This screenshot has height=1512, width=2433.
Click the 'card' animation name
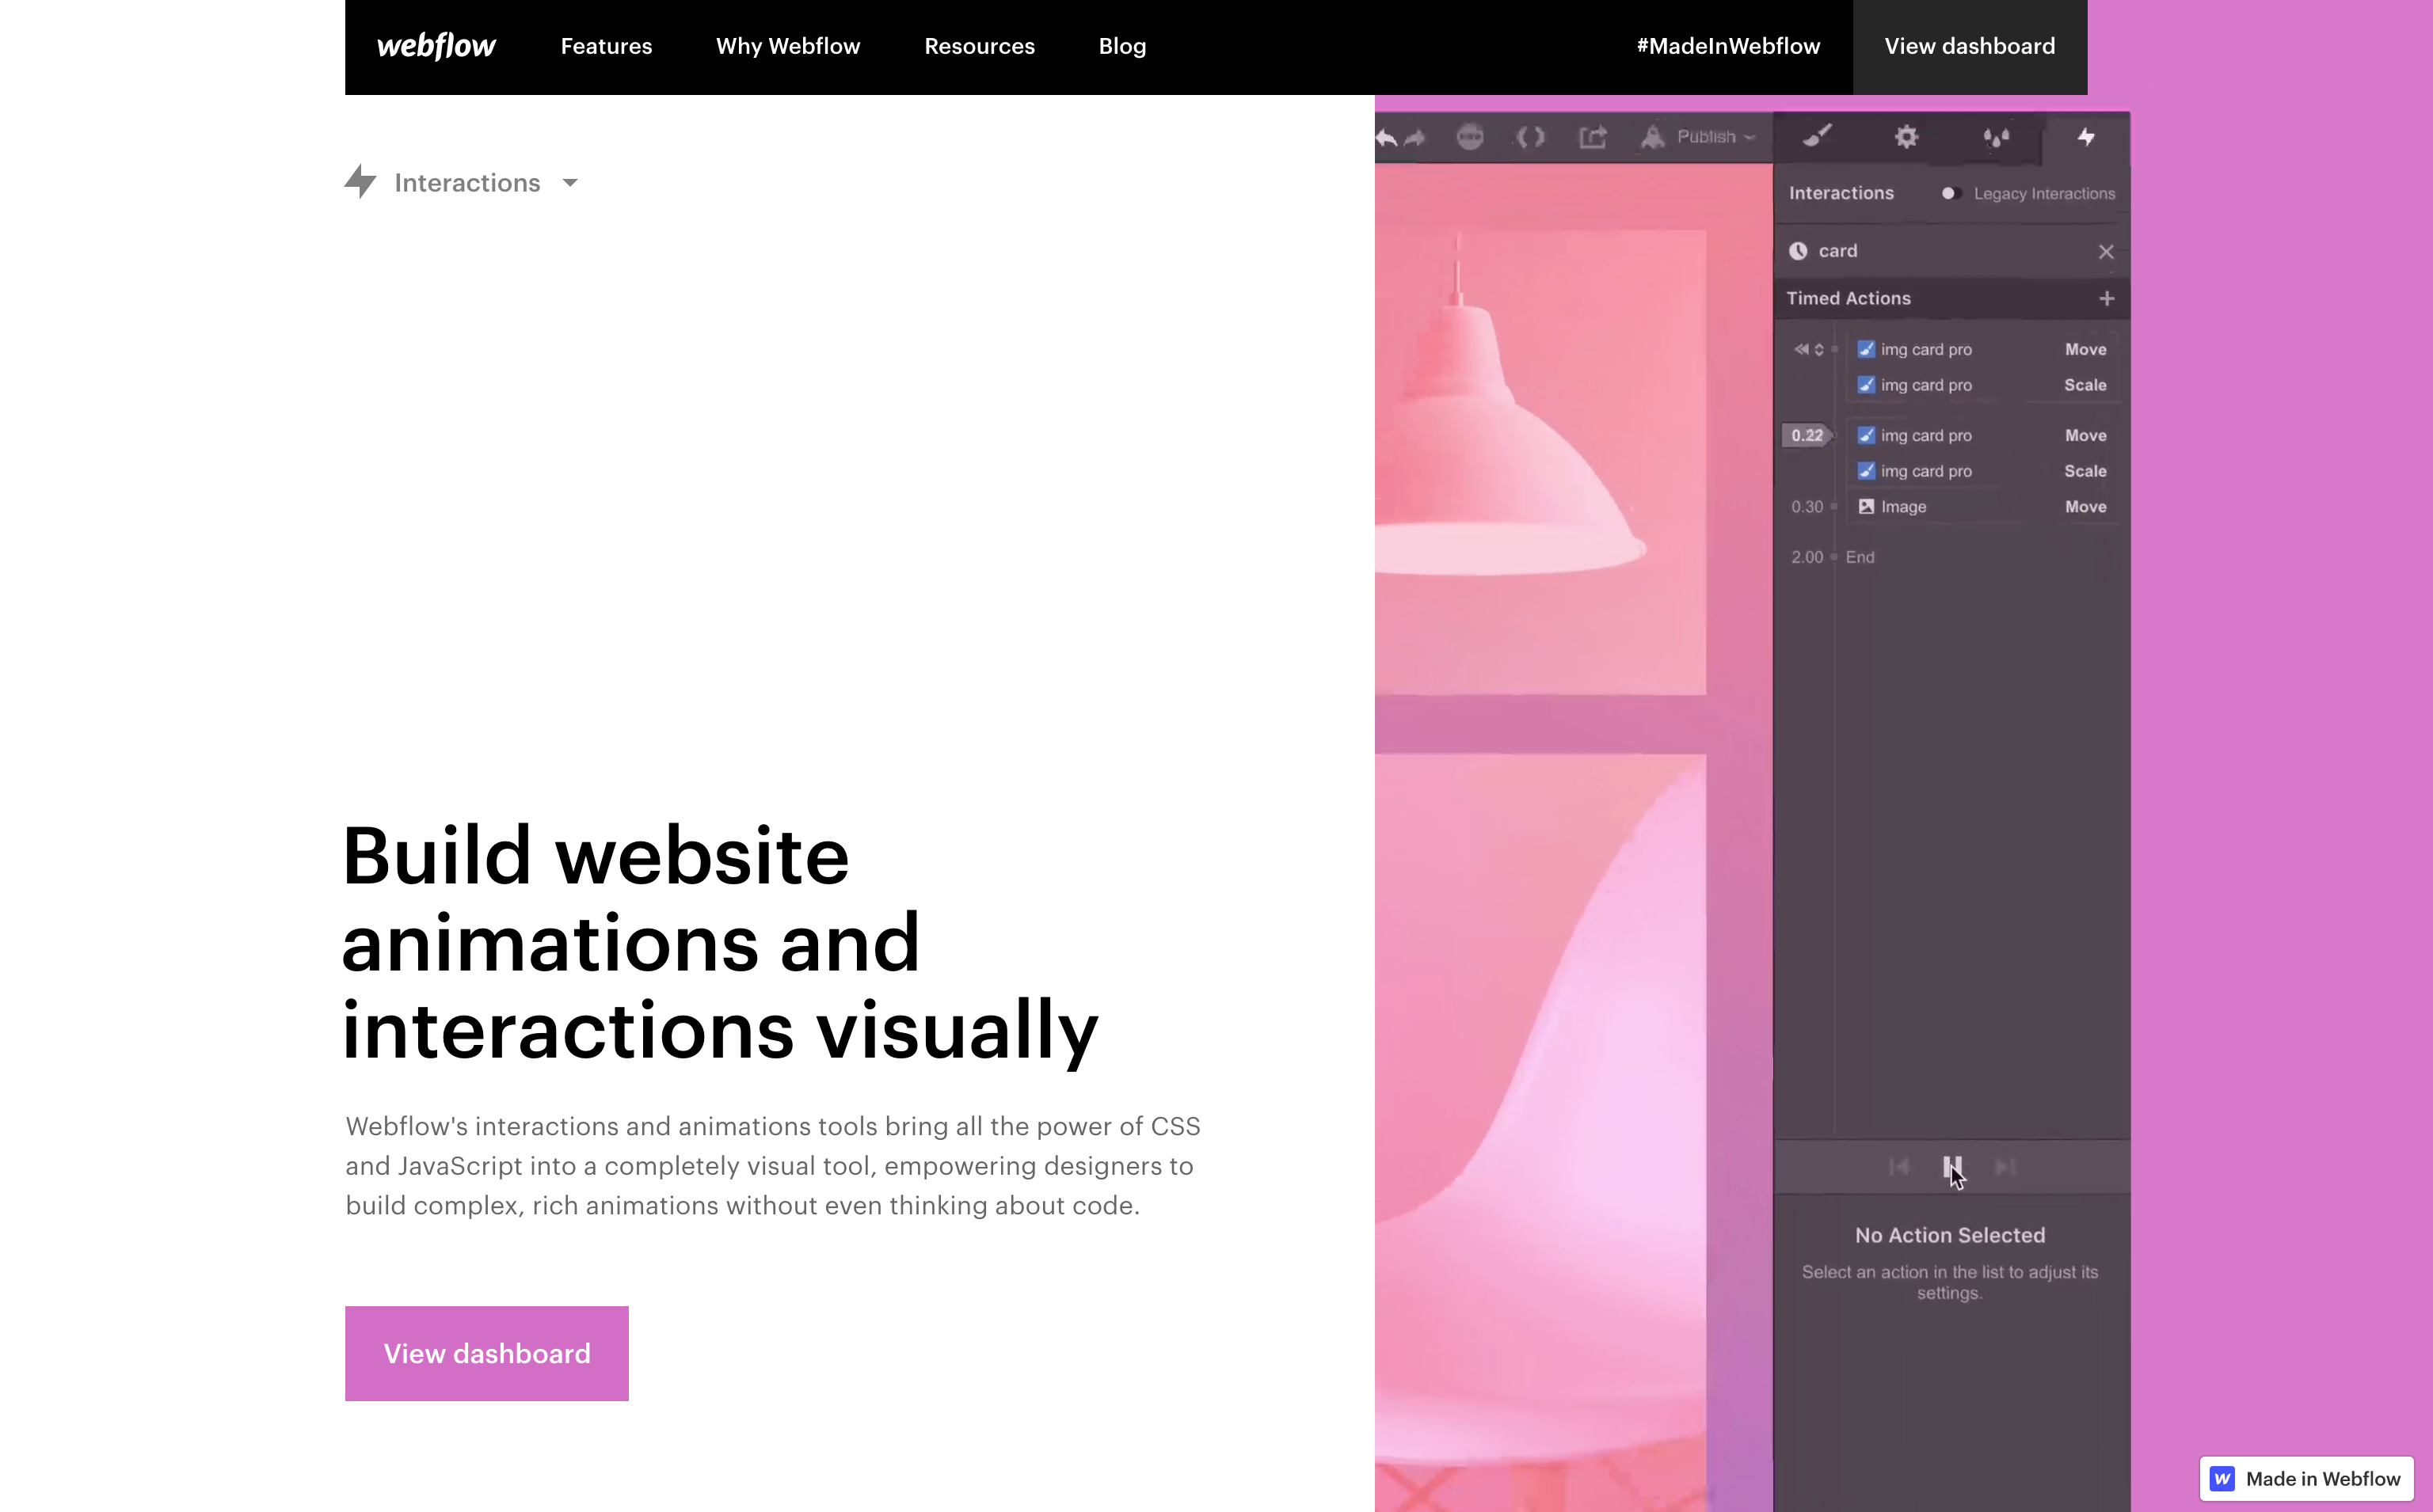click(x=1837, y=251)
